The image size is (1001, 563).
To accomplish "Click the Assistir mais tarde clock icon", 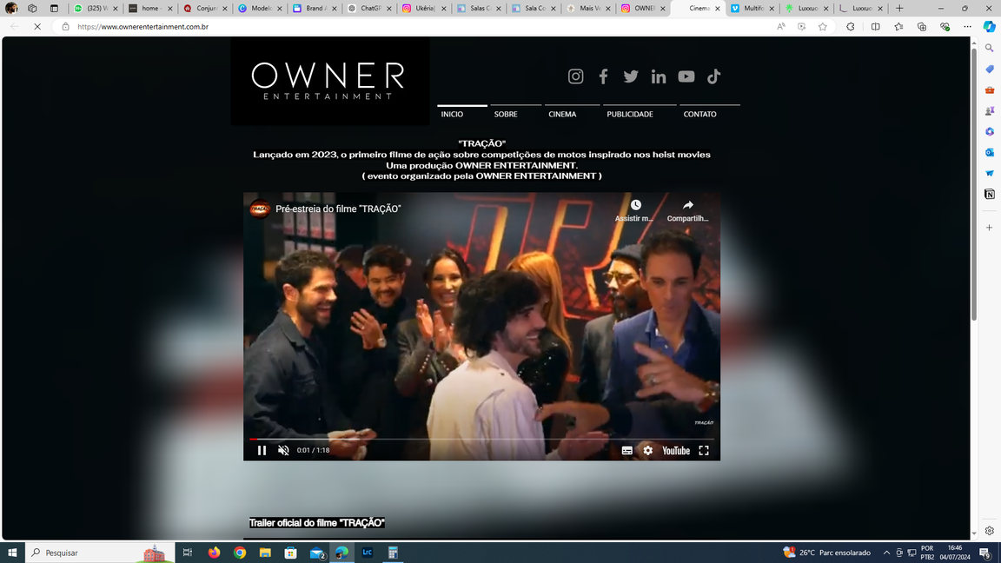I will (x=636, y=205).
